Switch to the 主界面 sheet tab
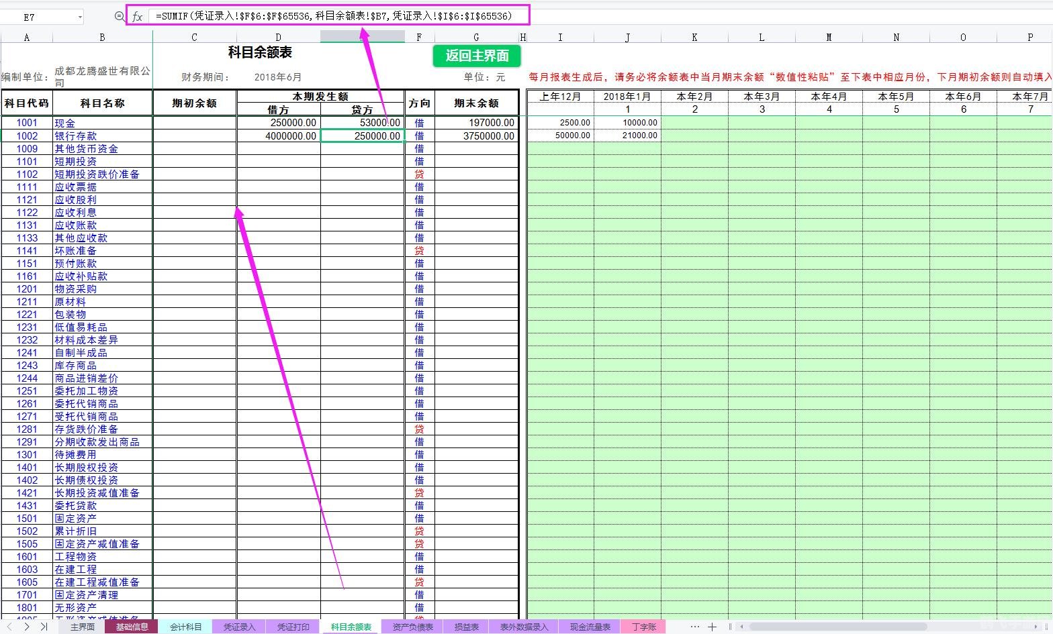The width and height of the screenshot is (1053, 634). pyautogui.click(x=83, y=627)
